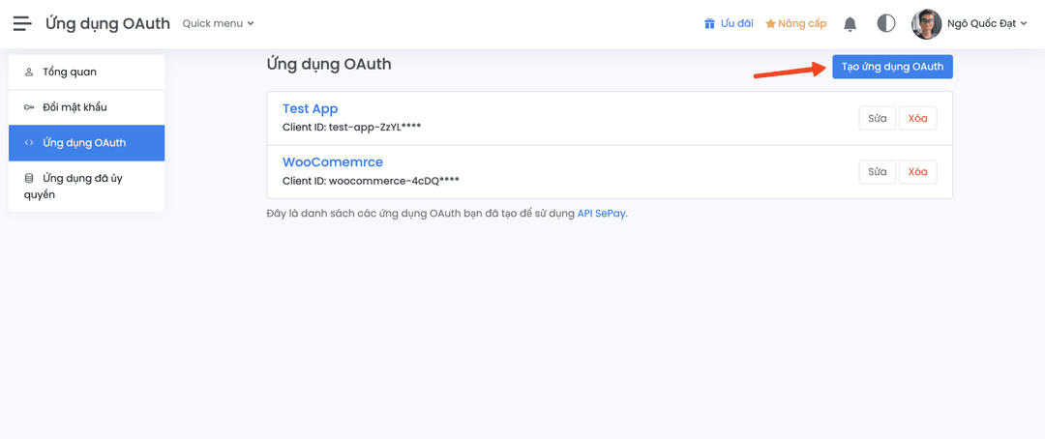Click the database icon next to Ứng dụng đã ủy quyền
The height and width of the screenshot is (439, 1045).
tap(29, 179)
